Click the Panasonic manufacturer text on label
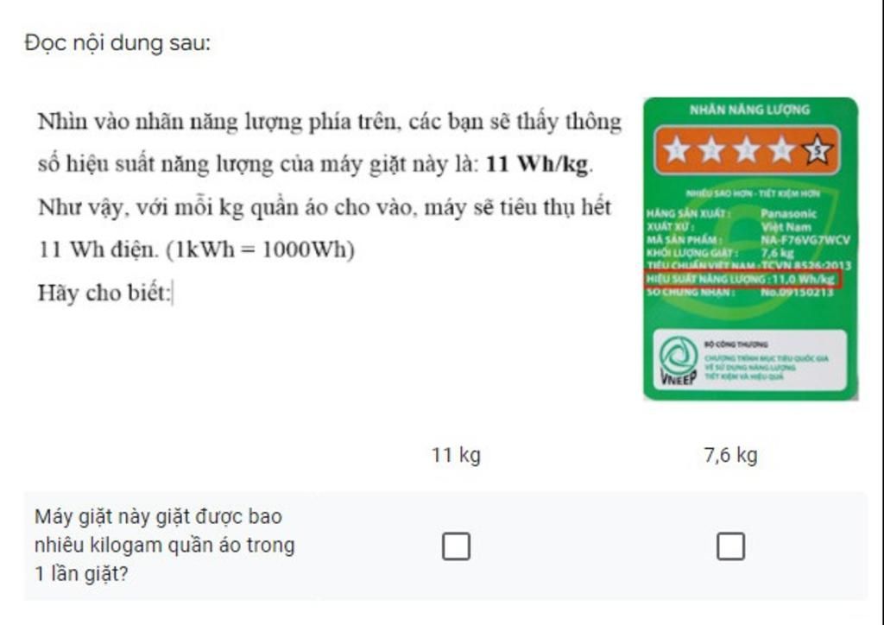 [x=788, y=213]
